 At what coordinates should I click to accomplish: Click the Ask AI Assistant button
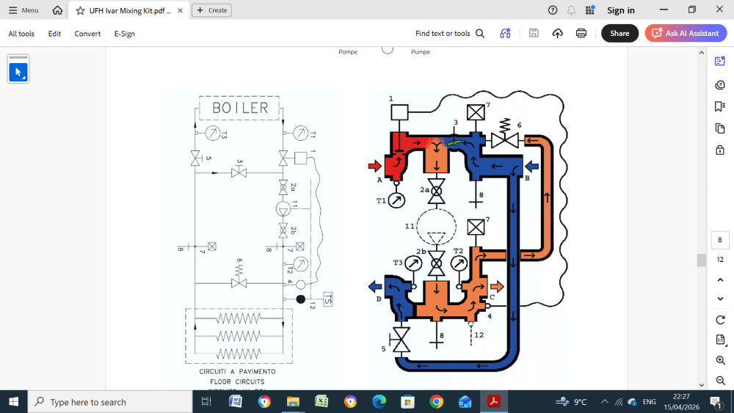pos(686,33)
